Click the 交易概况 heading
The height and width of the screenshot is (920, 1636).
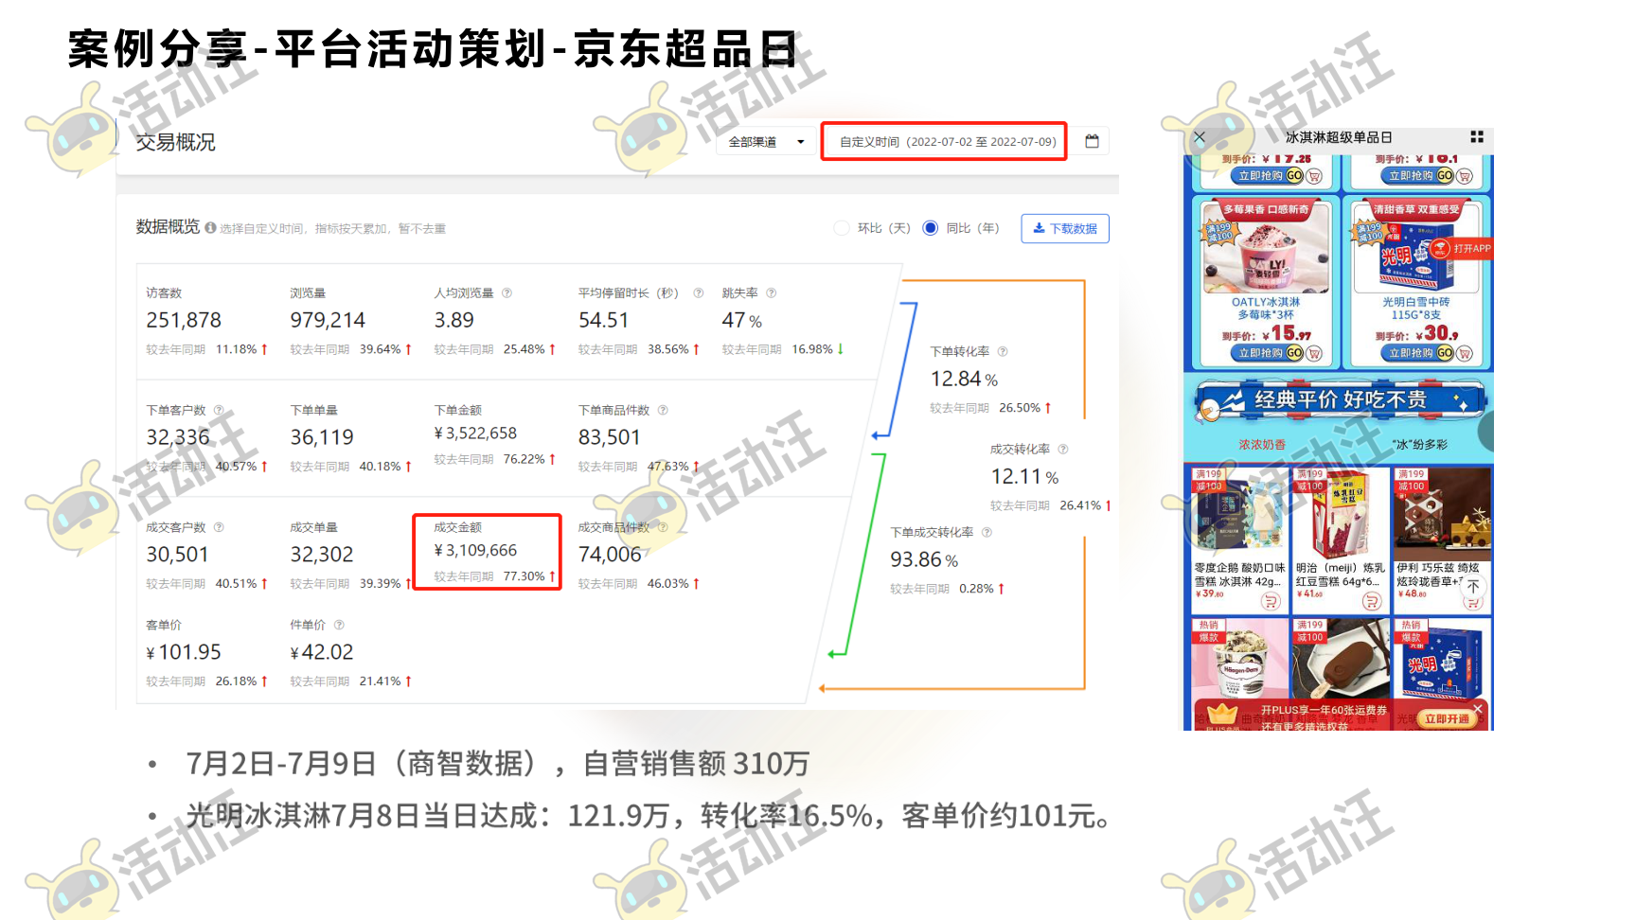tap(175, 142)
